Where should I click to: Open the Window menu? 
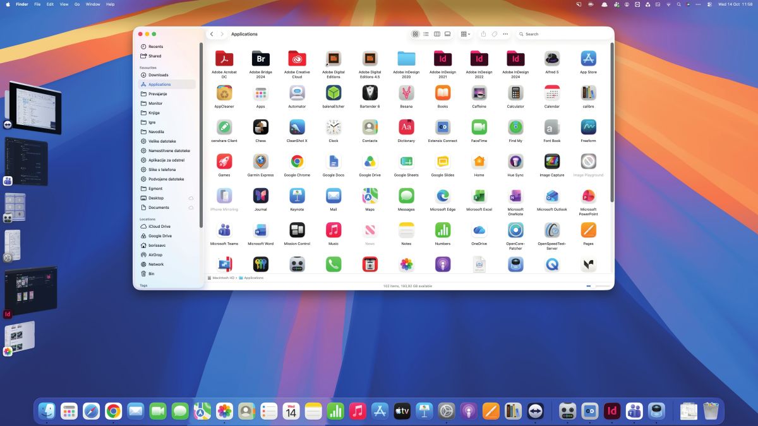coord(93,4)
